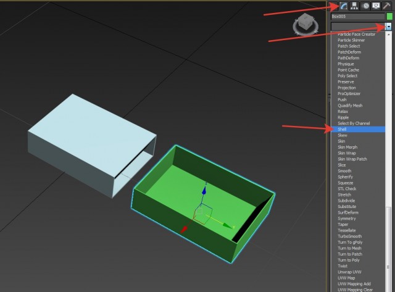Viewport: 395px width, 292px height.
Task: Choose the Skin modifier
Action: pyautogui.click(x=341, y=141)
